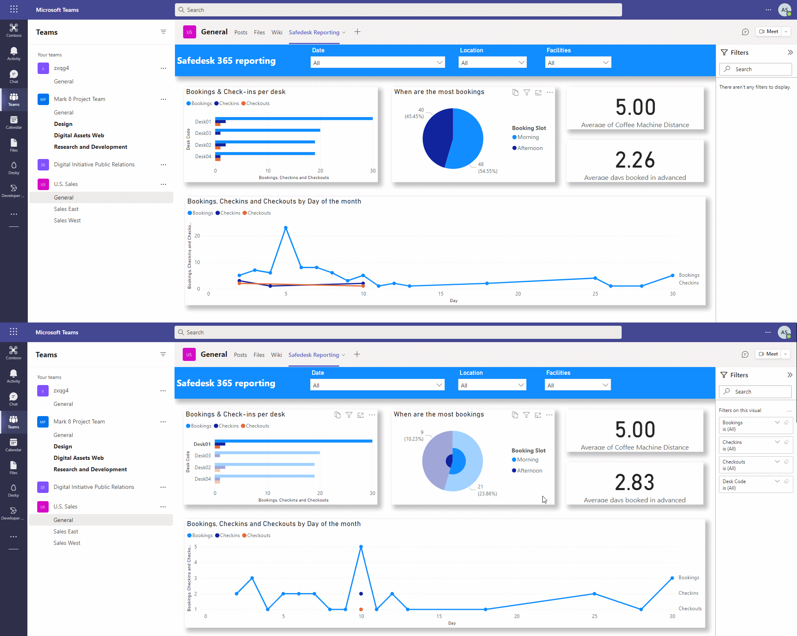Clear the Desk Code filter with eraser icon, lower window

click(x=786, y=481)
